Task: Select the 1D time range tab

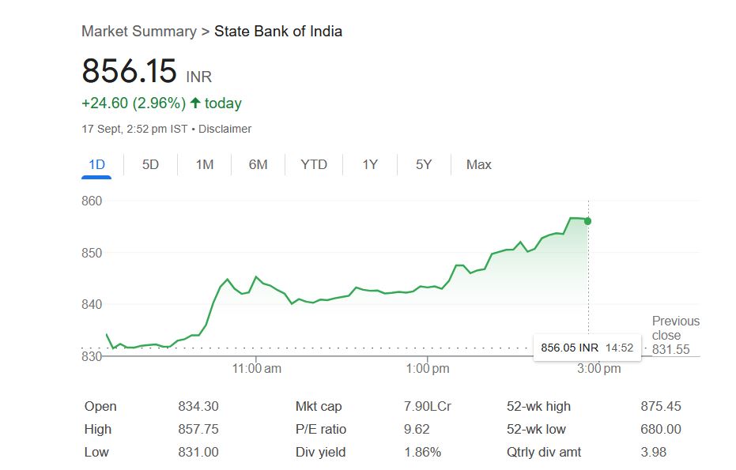Action: click(x=96, y=164)
